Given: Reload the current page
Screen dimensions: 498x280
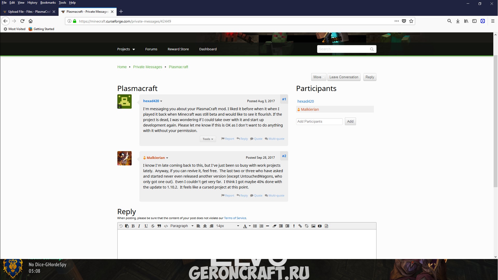Looking at the screenshot, I should pos(22,21).
